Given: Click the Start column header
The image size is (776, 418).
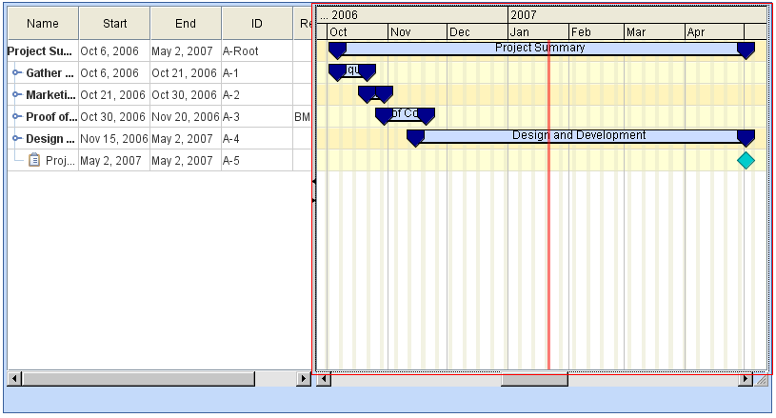Looking at the screenshot, I should pos(114,23).
